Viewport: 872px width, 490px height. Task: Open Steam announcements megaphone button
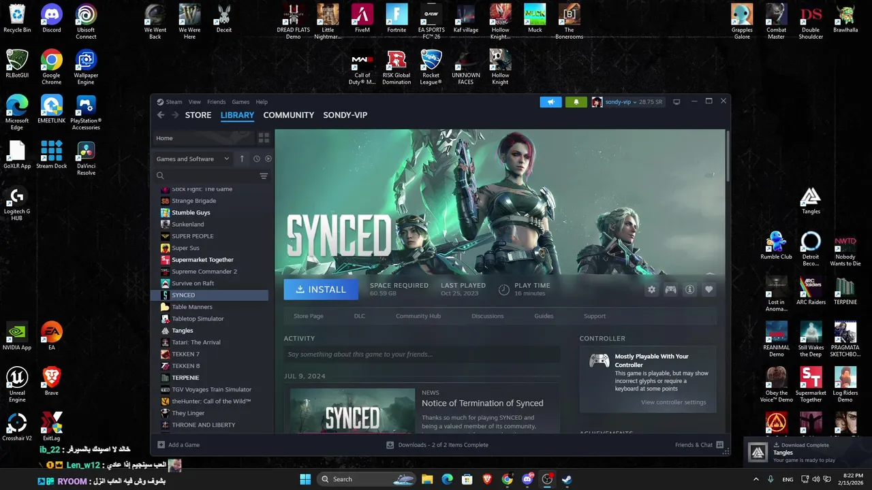tap(551, 102)
